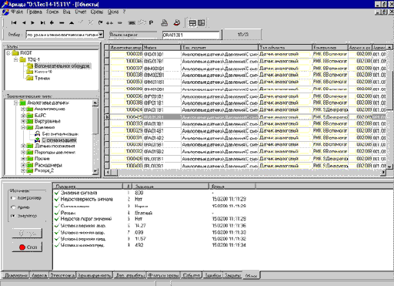Screen dimensions: 394x286
Task: Click the up-triangle edit record icon
Action: point(72,23)
